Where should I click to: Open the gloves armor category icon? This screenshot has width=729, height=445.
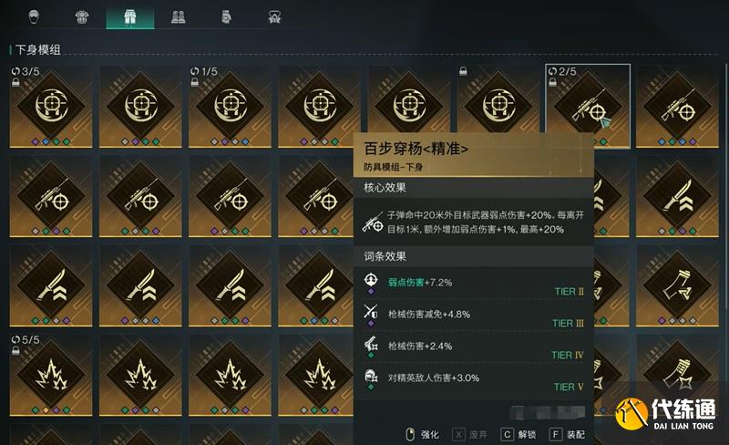226,17
